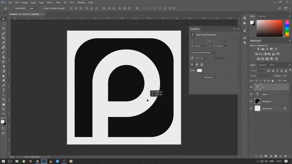Open the Auto-Select Layer dropdown
Image resolution: width=292 pixels, height=164 pixels.
[33, 8]
